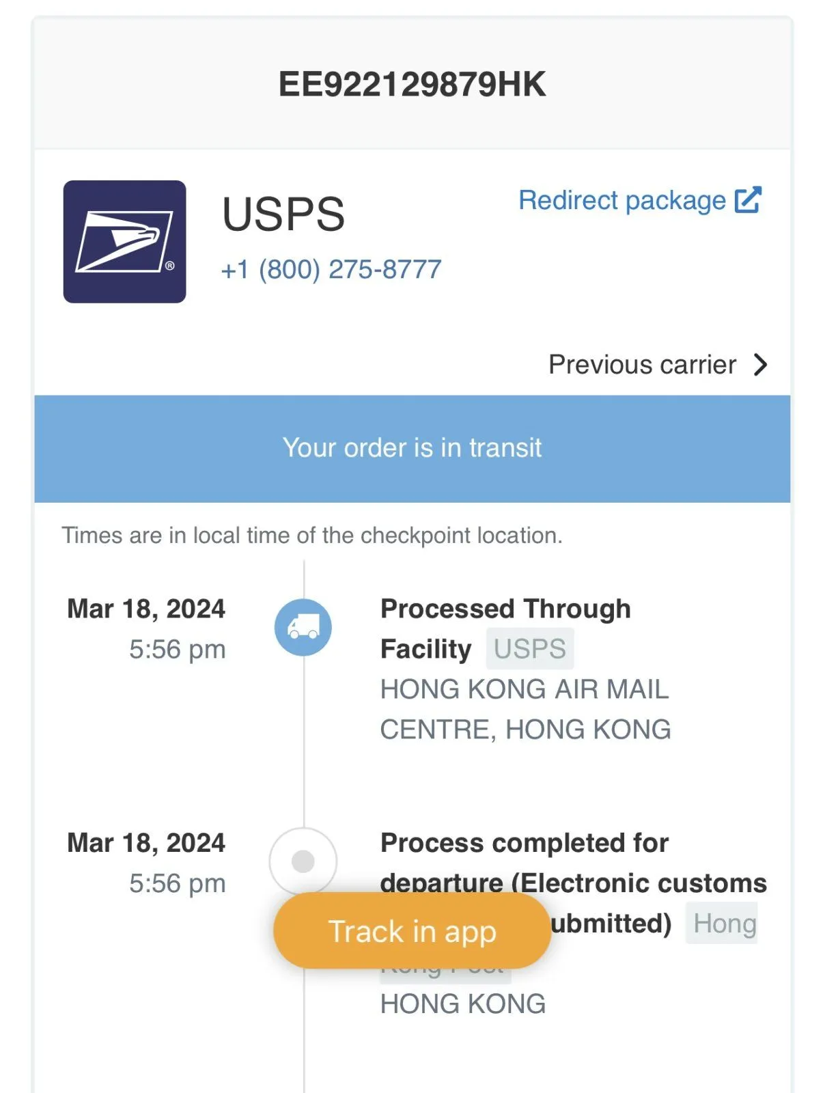
Task: Click the local time notice text
Action: pos(312,535)
